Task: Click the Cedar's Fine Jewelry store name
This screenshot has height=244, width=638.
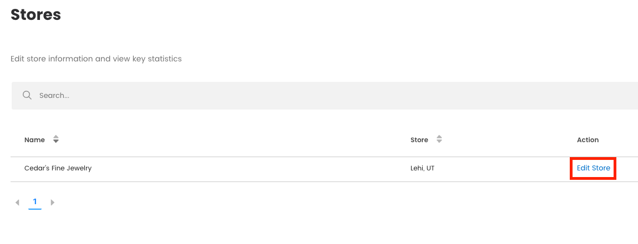Action: click(x=58, y=168)
